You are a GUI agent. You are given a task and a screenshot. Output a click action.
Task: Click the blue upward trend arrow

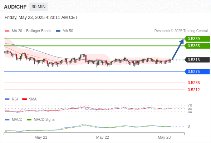(178, 49)
